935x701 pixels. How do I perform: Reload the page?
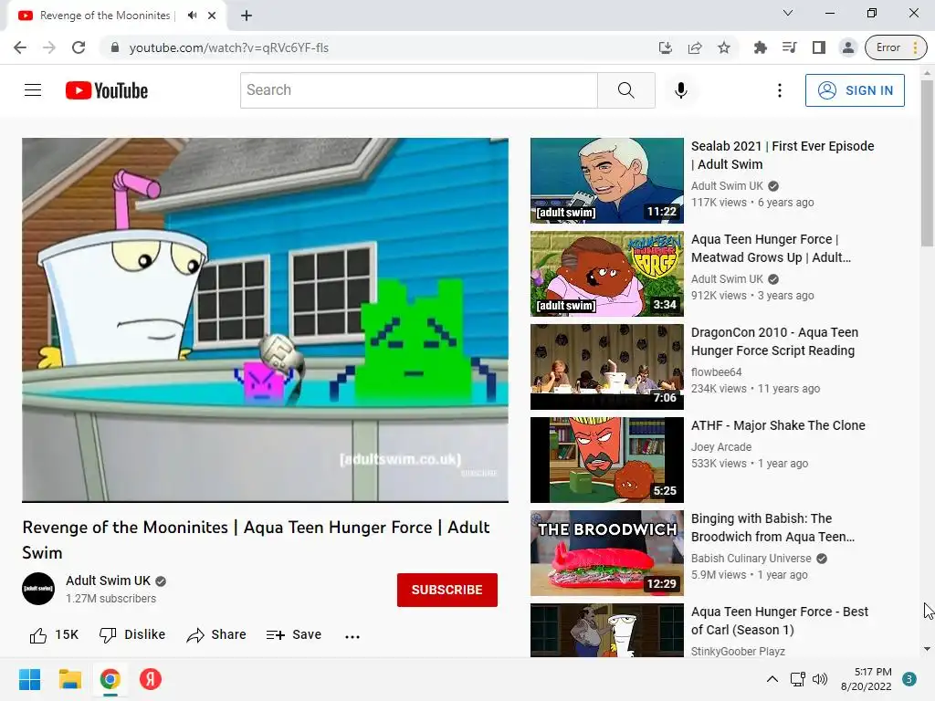[x=79, y=47]
